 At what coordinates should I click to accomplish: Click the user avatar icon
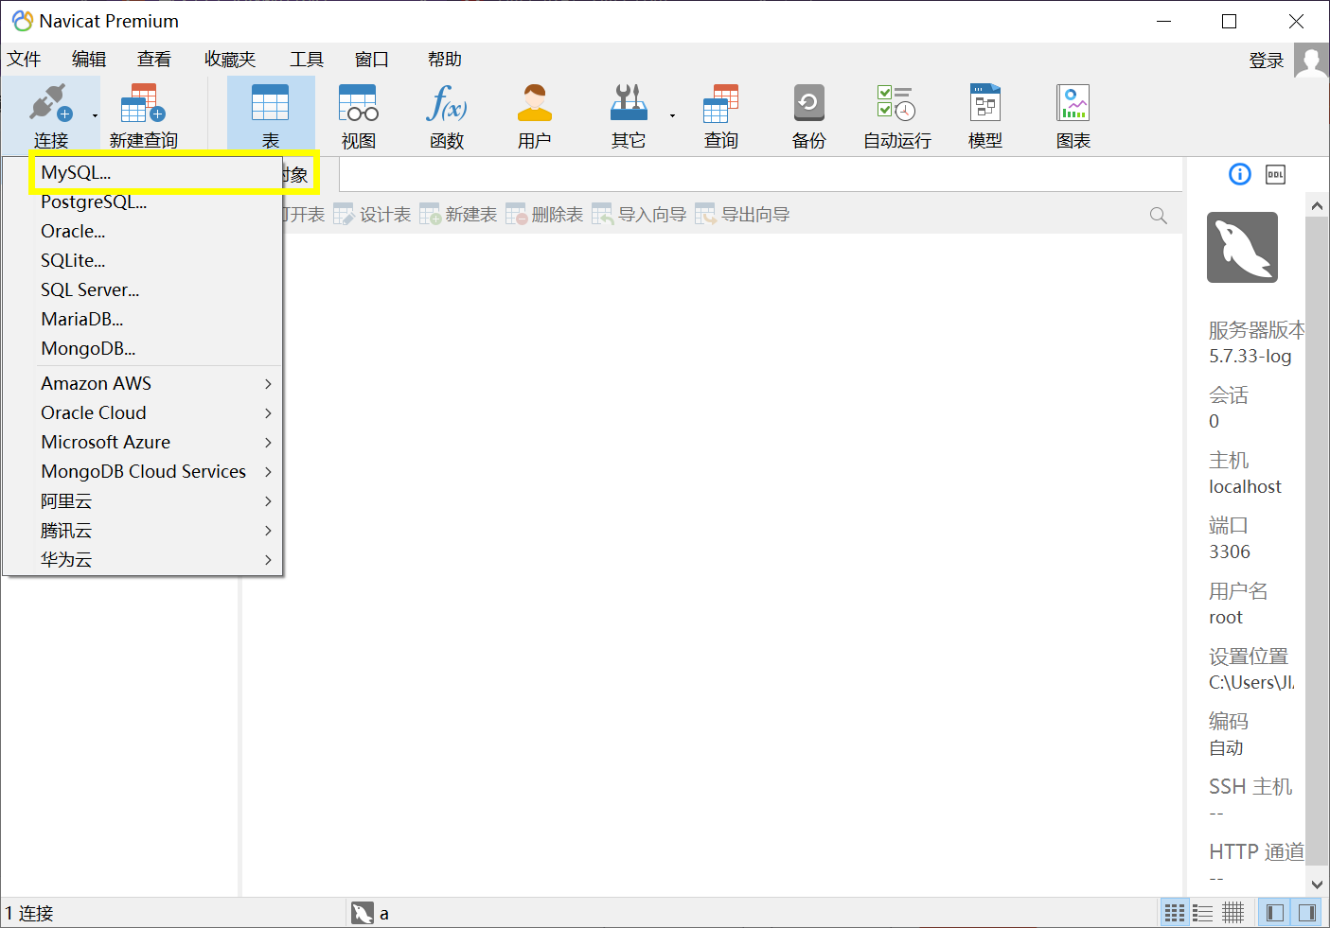tap(1311, 61)
